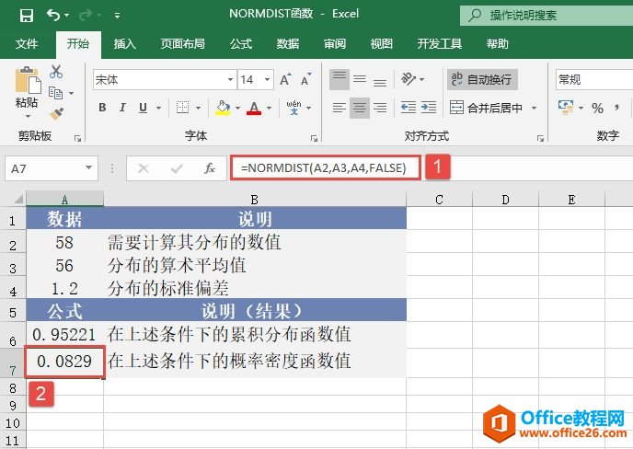Apply Comma Style icon
The width and height of the screenshot is (633, 449).
[x=616, y=108]
